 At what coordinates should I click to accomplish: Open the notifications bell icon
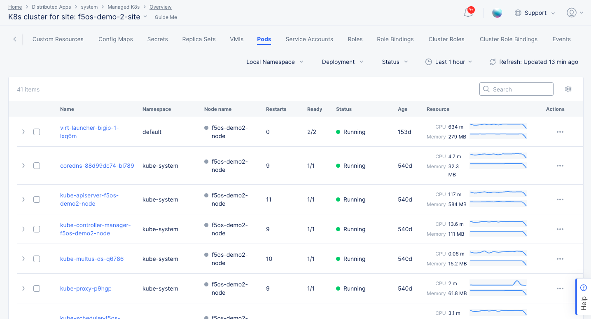coord(468,13)
